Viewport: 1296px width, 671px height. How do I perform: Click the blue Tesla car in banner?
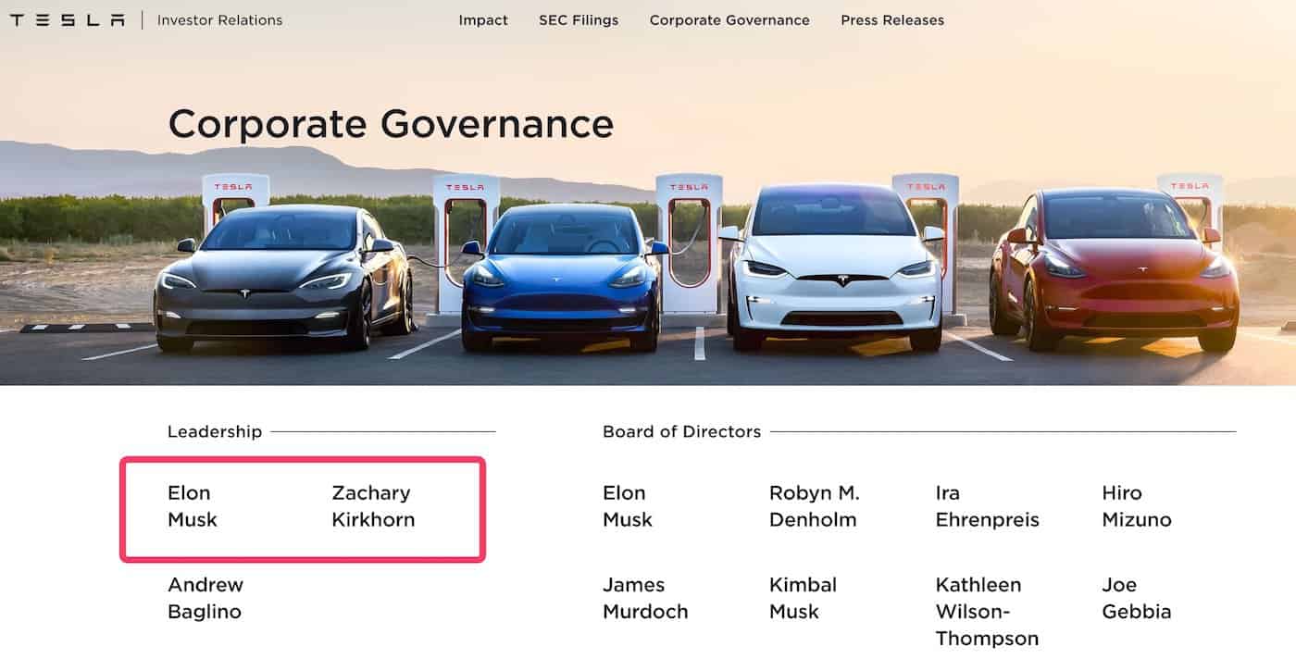[x=563, y=278]
